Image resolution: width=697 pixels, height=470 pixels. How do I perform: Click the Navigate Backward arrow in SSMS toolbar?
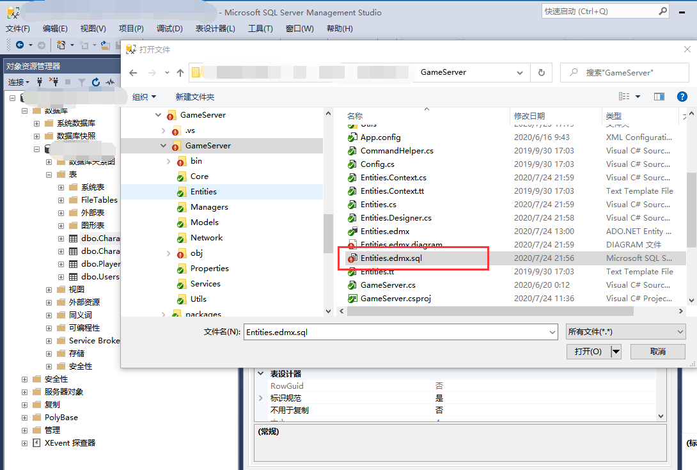[x=20, y=45]
